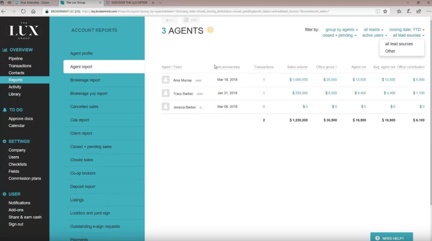Export the report using the CSV icon
This screenshot has height=241, width=432.
pos(191,19)
